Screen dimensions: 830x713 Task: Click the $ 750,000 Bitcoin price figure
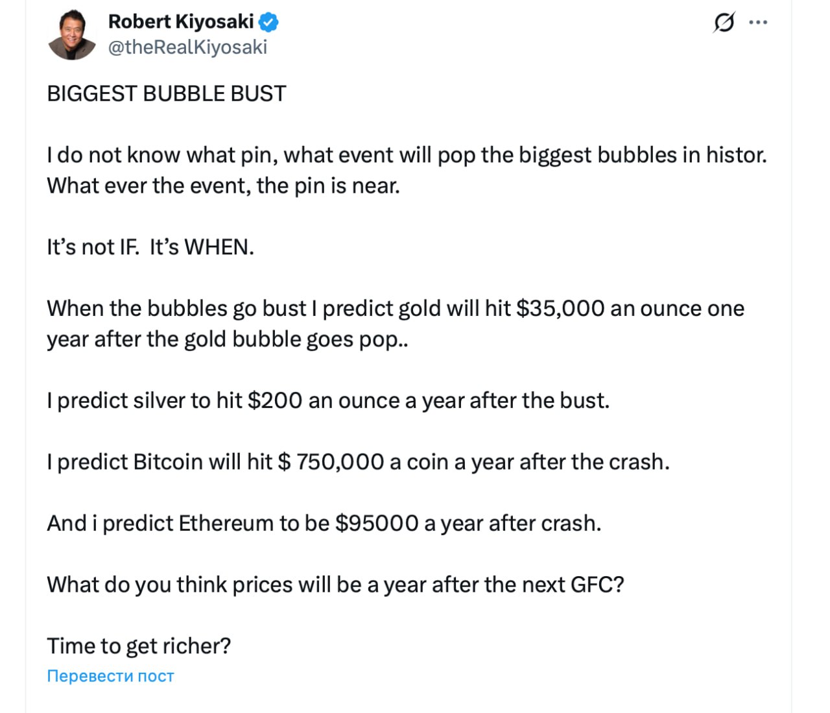(331, 462)
